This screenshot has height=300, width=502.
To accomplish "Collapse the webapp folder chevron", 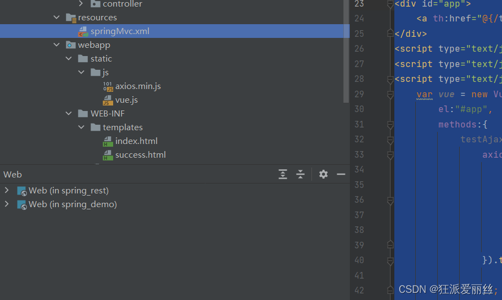I will (57, 45).
